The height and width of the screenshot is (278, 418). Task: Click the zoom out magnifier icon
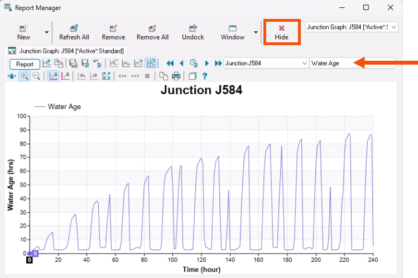[36, 76]
